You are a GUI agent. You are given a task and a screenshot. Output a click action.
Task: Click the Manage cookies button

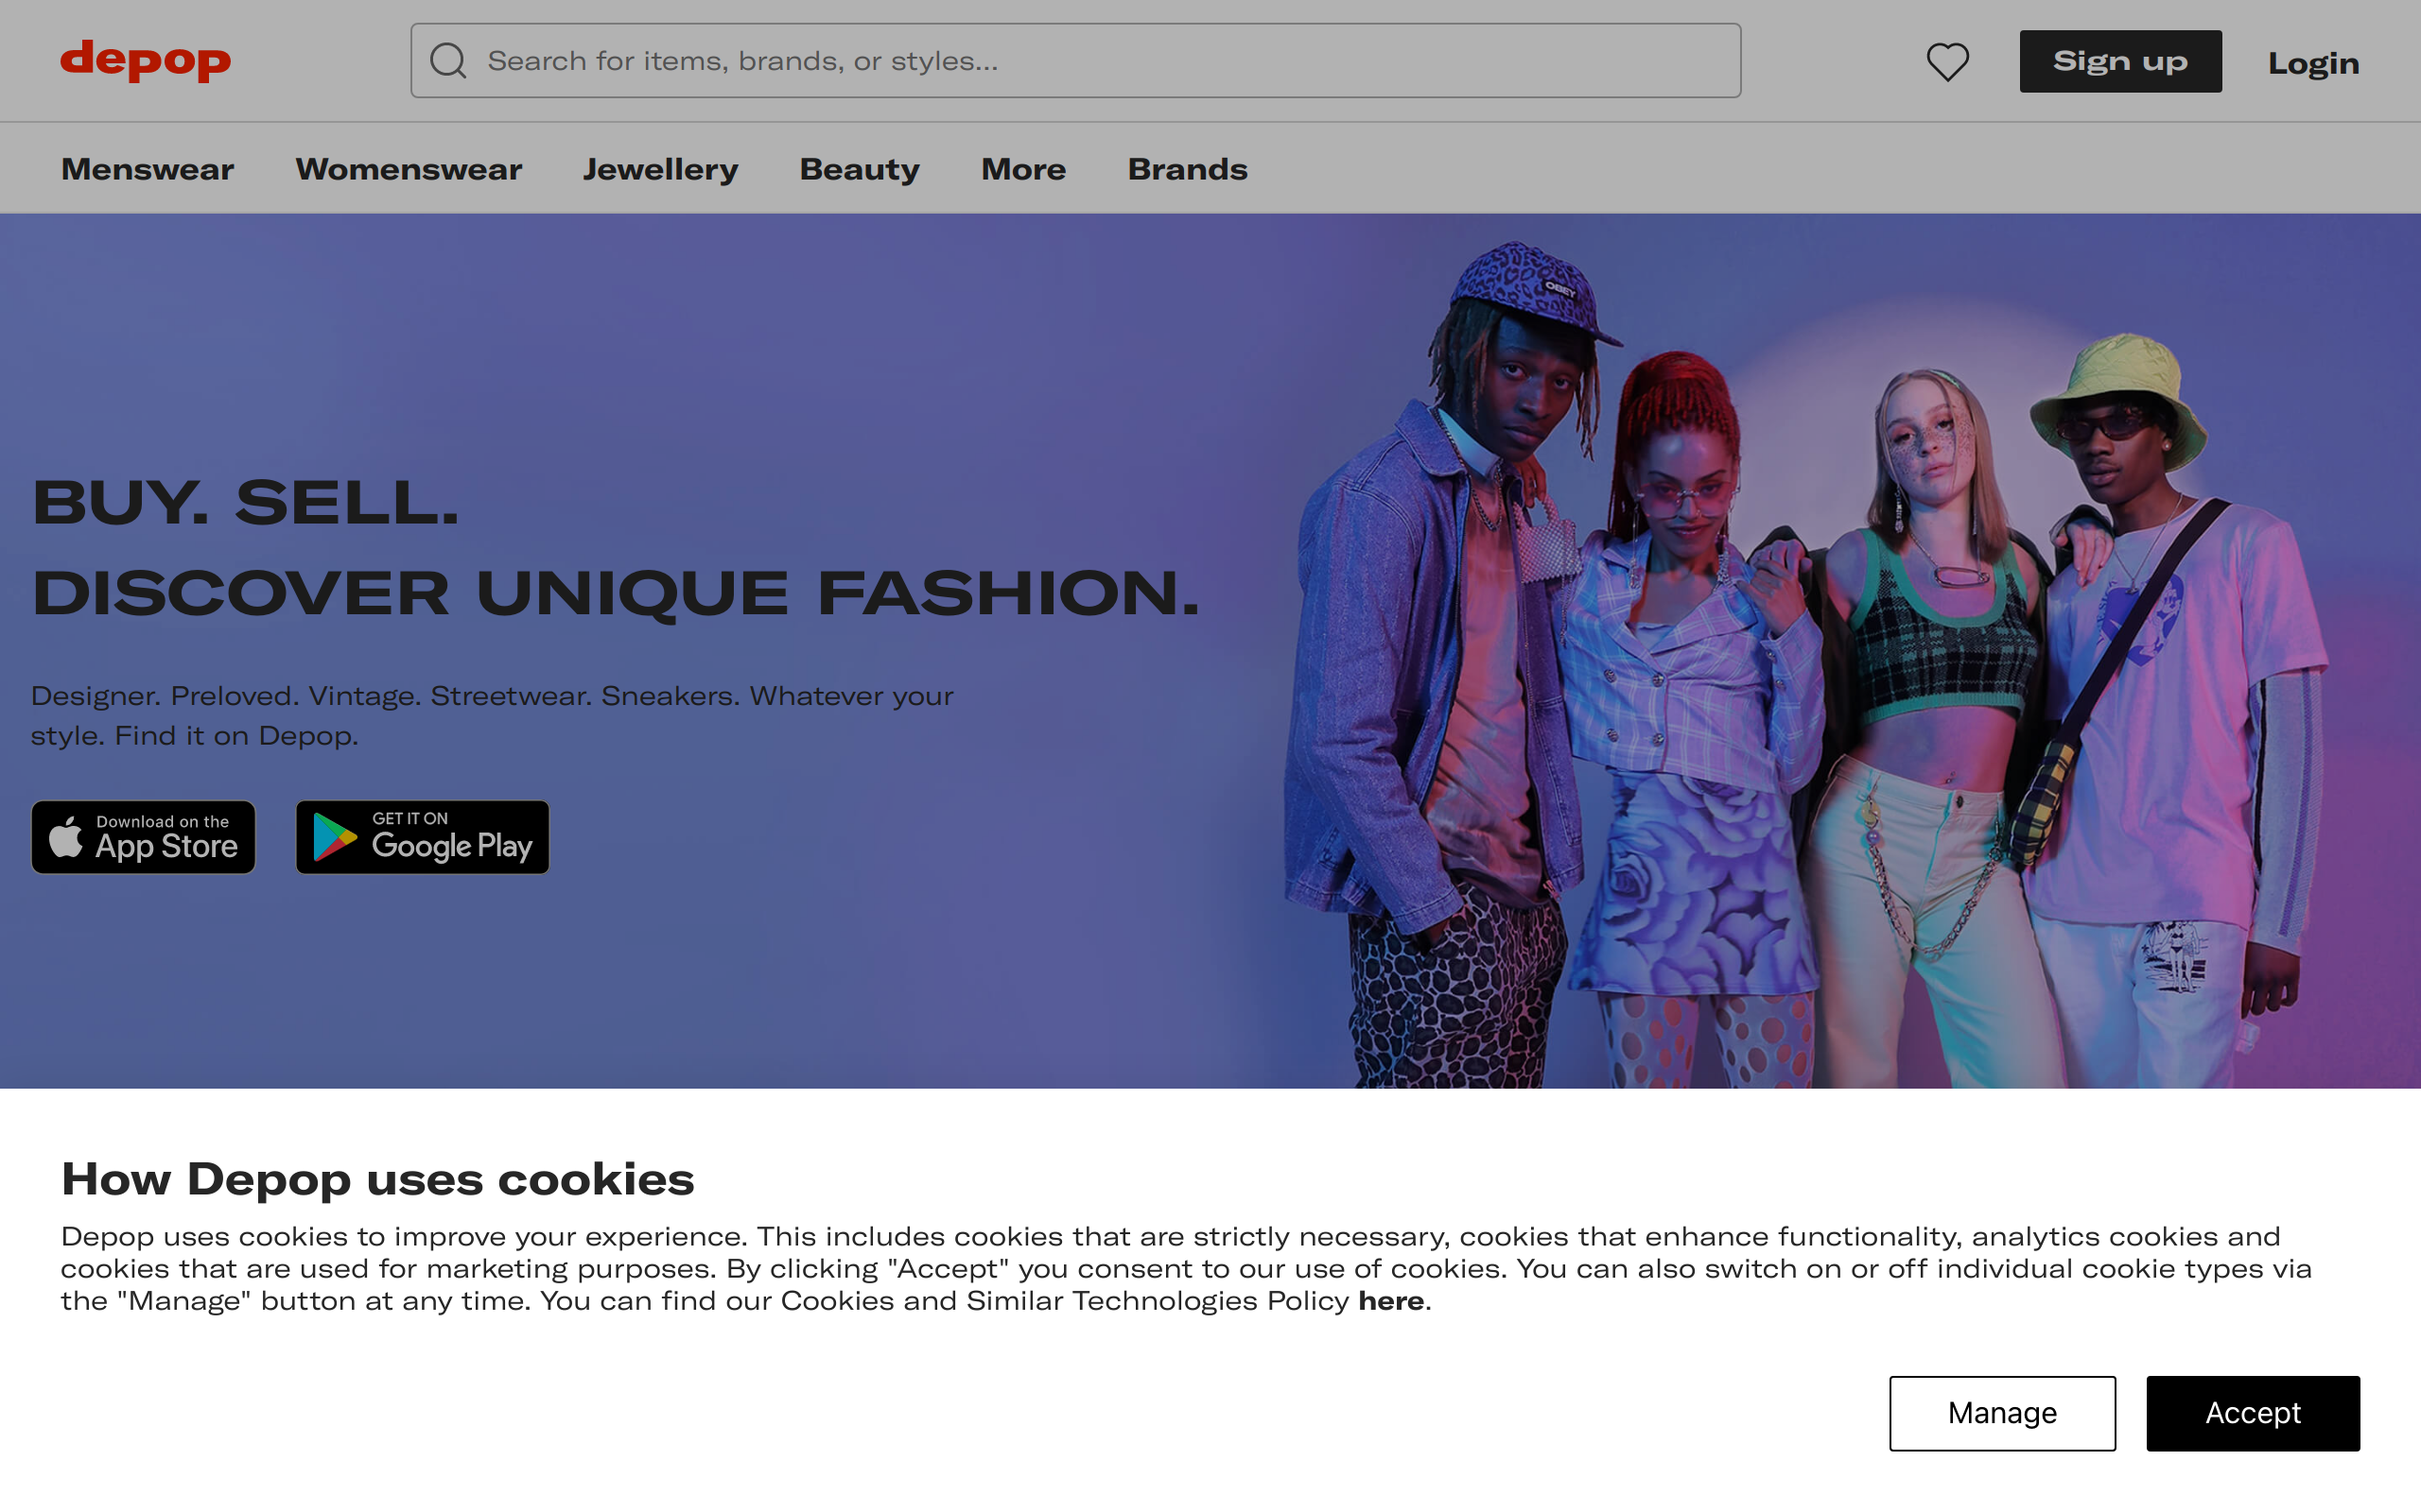point(2002,1413)
